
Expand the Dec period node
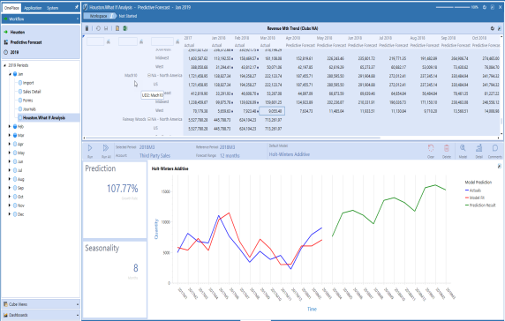pos(10,214)
